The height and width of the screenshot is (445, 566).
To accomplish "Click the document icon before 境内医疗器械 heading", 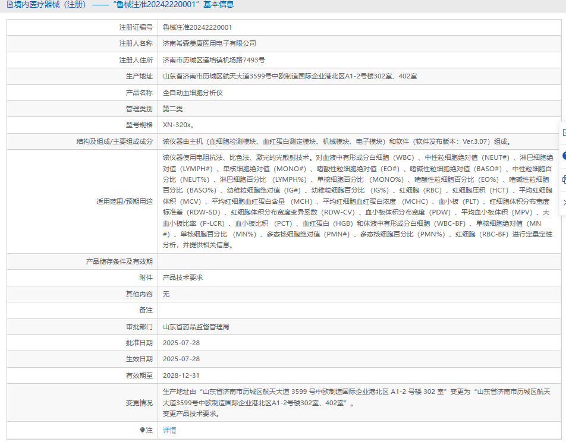I will pyautogui.click(x=10, y=5).
